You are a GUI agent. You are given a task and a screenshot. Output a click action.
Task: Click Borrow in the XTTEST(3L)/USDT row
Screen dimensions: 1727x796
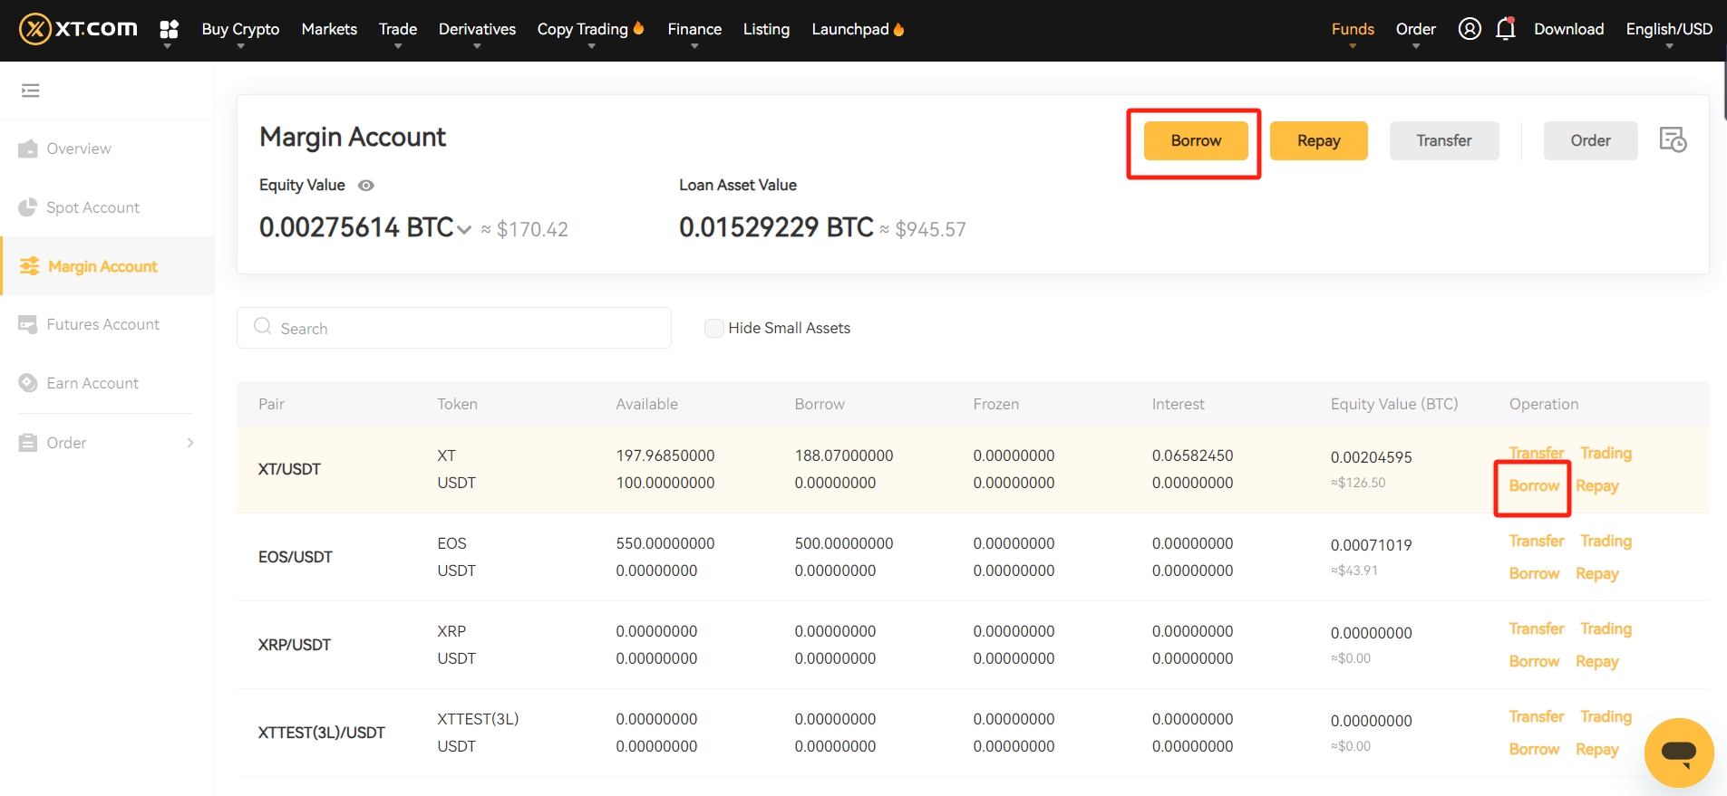point(1534,749)
